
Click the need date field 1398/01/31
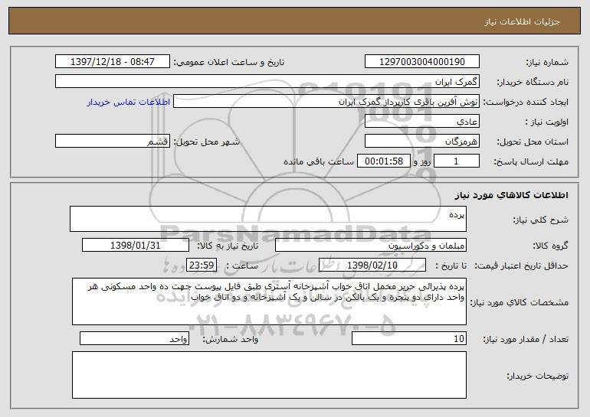tap(136, 246)
